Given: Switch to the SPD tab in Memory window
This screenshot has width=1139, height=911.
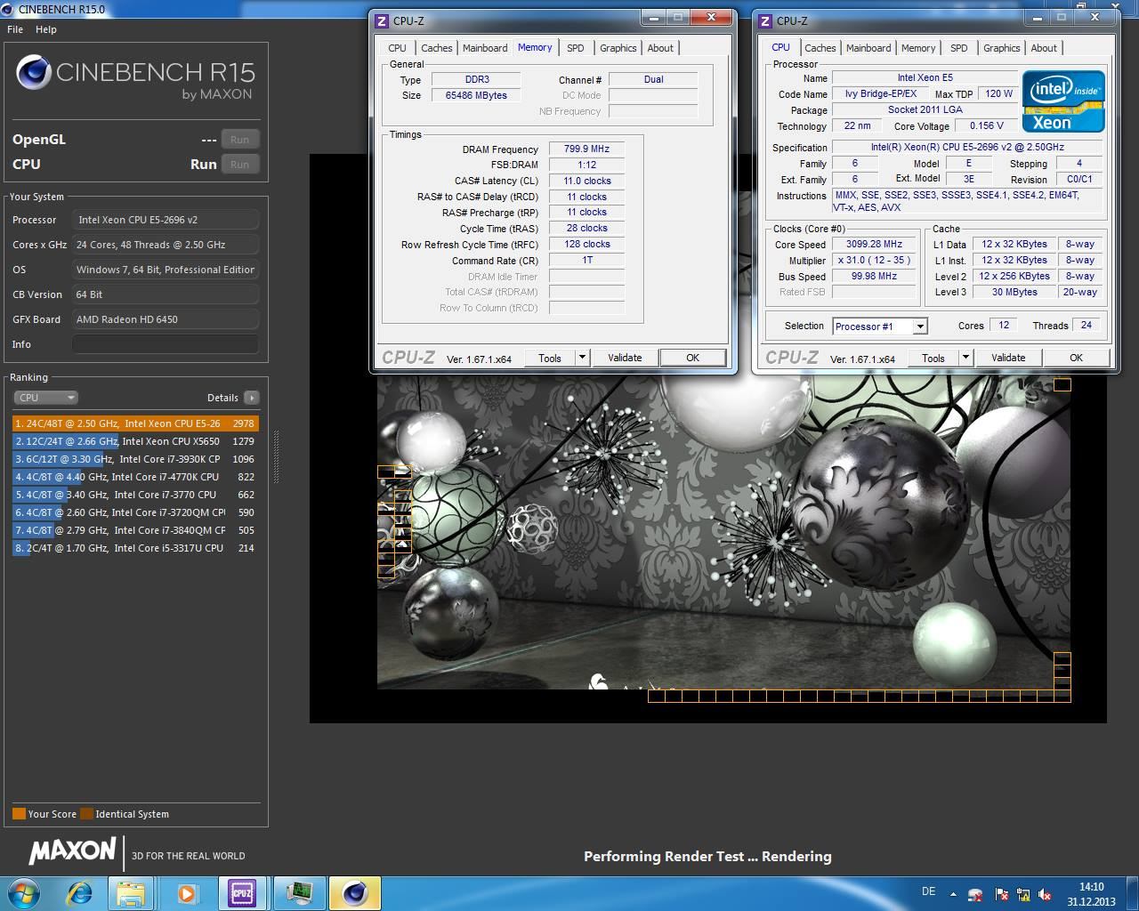Looking at the screenshot, I should click(x=576, y=48).
